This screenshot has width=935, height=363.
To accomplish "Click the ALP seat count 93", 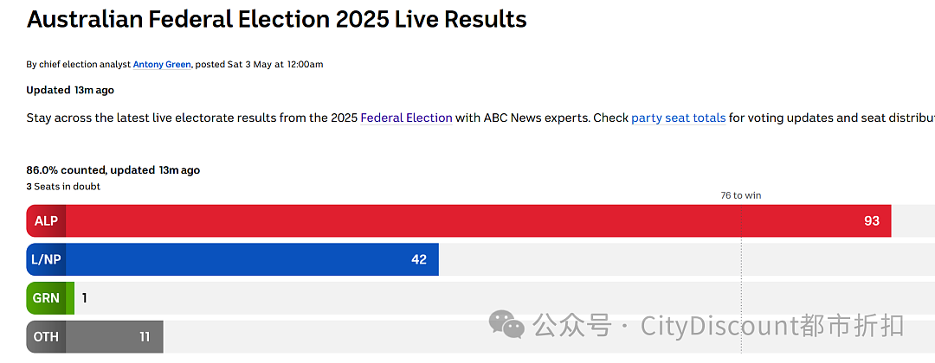I will click(872, 220).
